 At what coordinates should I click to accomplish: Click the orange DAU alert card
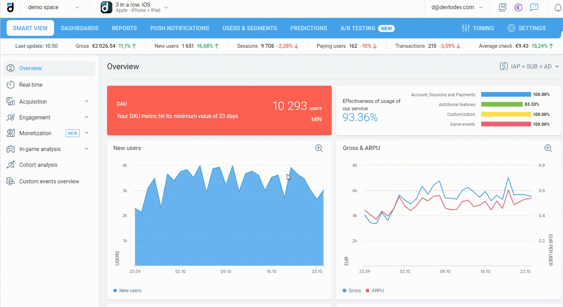(219, 110)
